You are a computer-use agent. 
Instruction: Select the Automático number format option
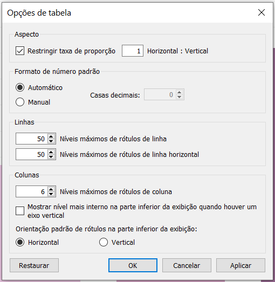coord(20,87)
